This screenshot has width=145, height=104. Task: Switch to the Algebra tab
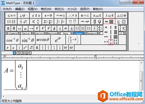click(x=13, y=33)
